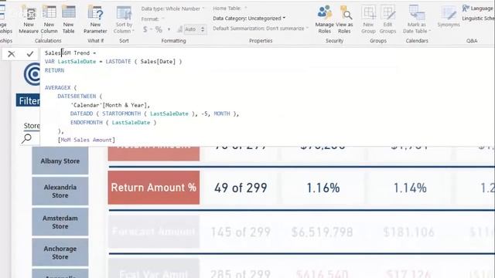
Task: Click Edit Groups button
Action: point(387,19)
